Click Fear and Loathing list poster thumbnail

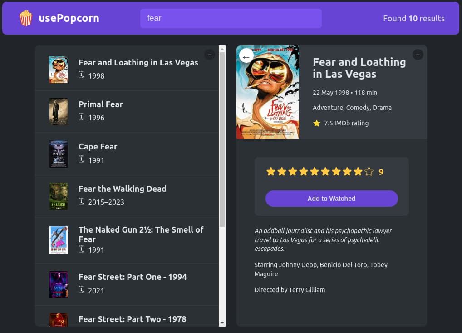[x=59, y=70]
